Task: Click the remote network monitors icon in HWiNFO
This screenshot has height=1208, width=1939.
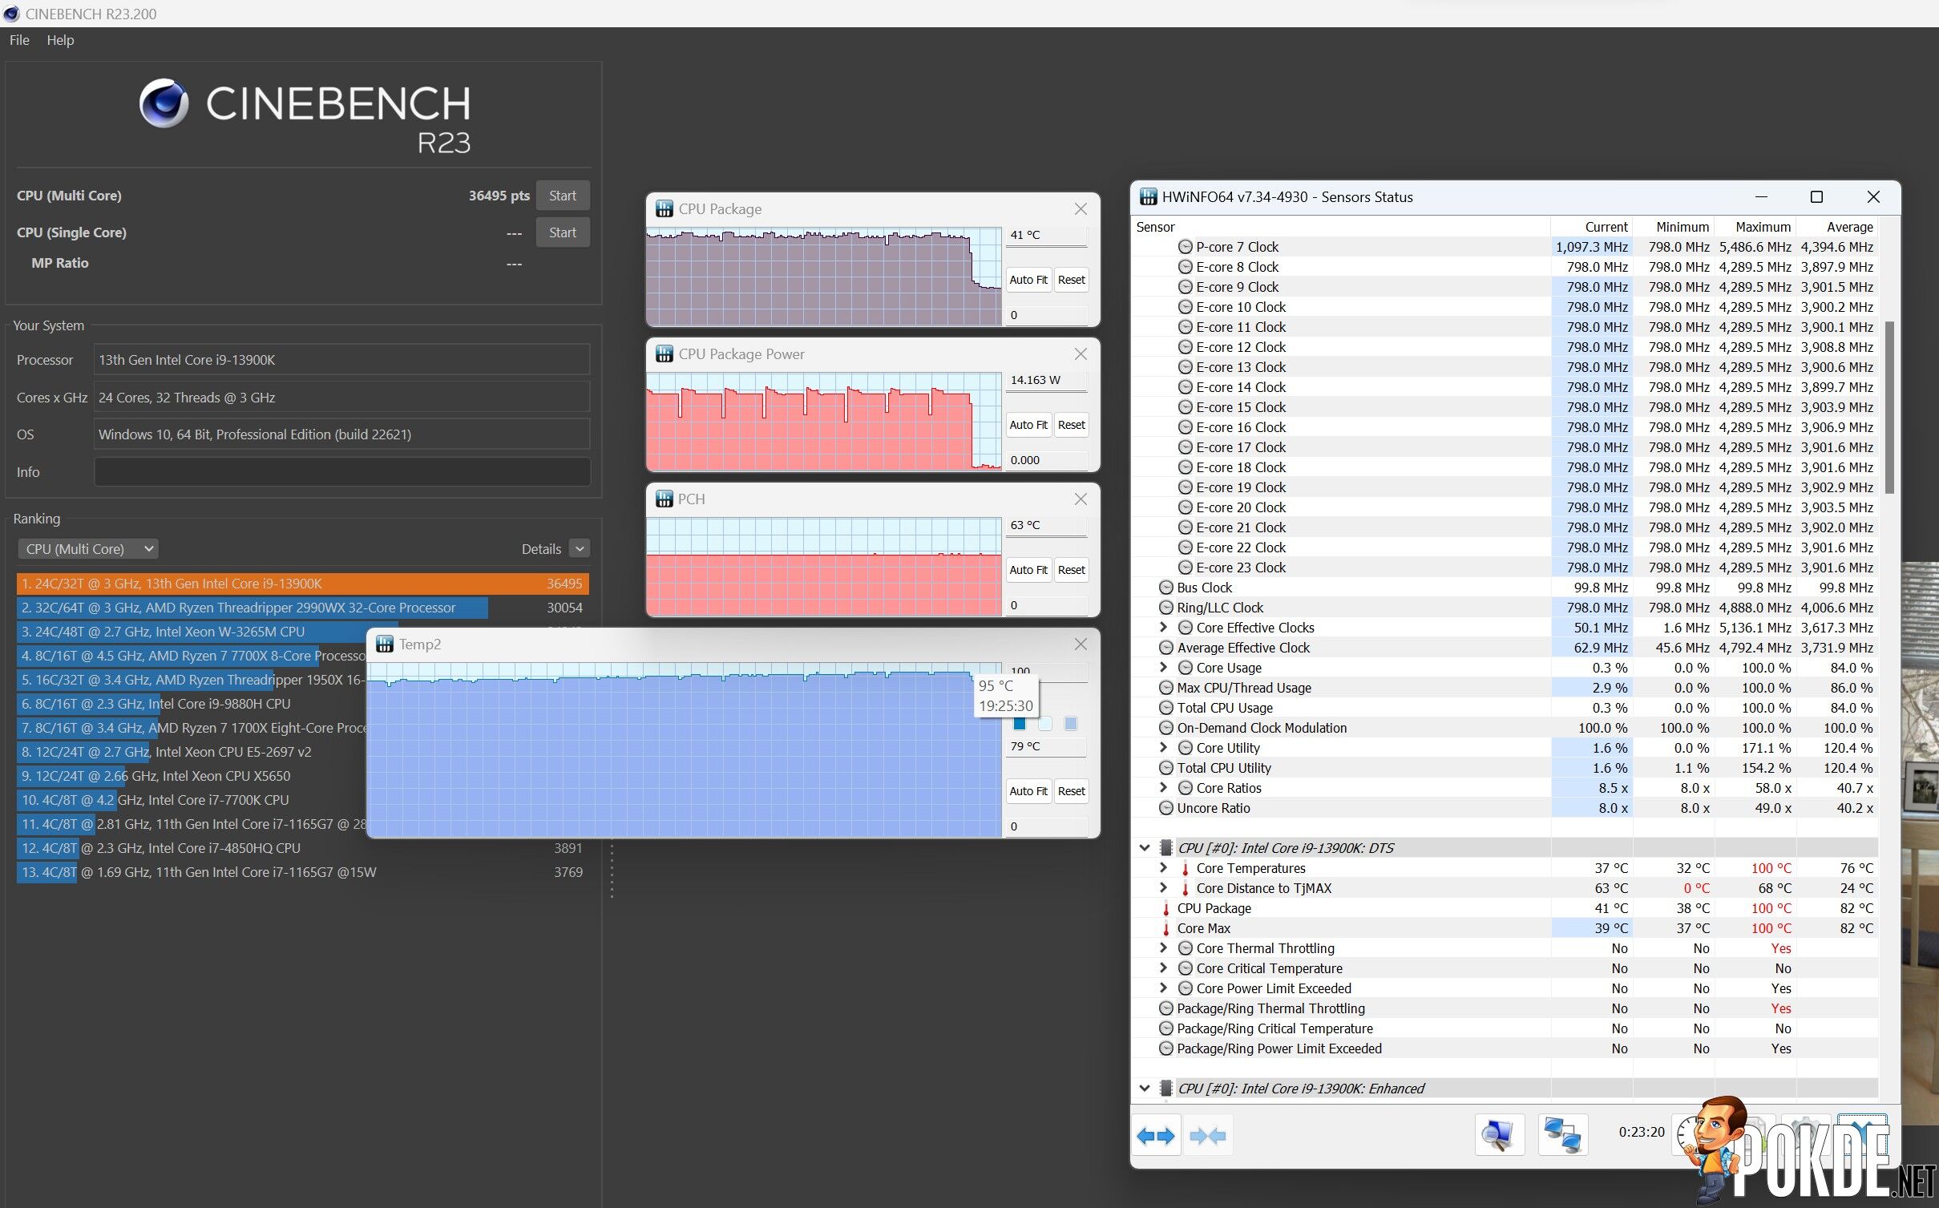Action: coord(1562,1135)
